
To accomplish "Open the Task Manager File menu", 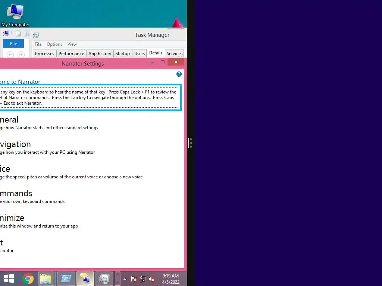I will [x=38, y=44].
